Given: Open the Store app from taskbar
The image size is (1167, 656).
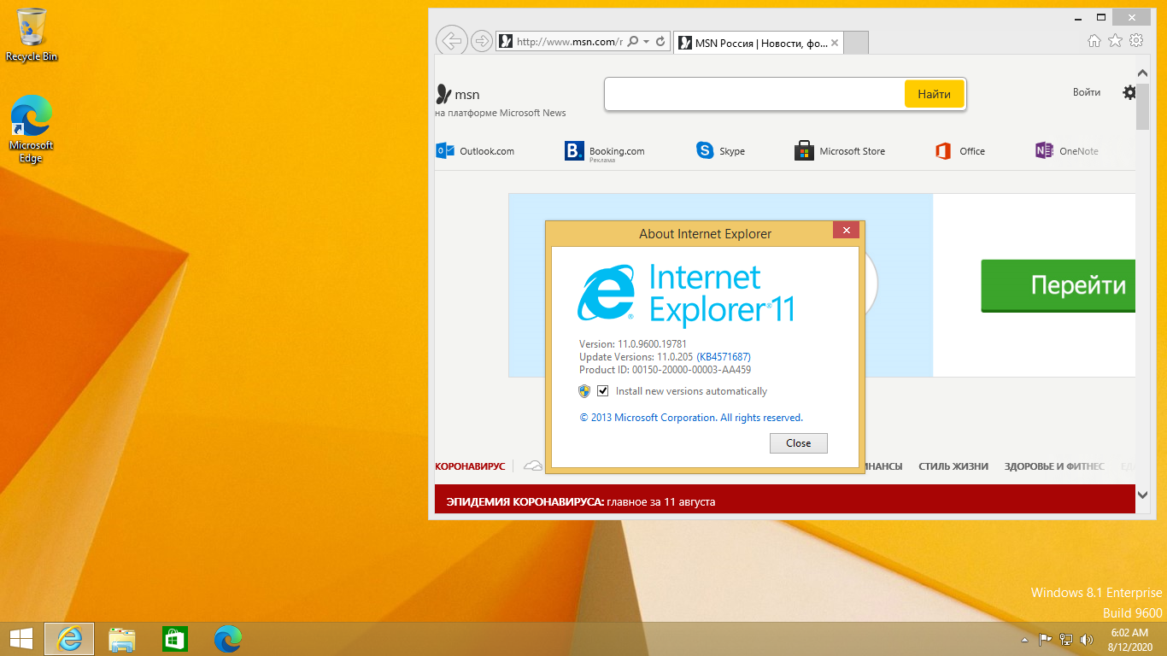Looking at the screenshot, I should [x=174, y=639].
